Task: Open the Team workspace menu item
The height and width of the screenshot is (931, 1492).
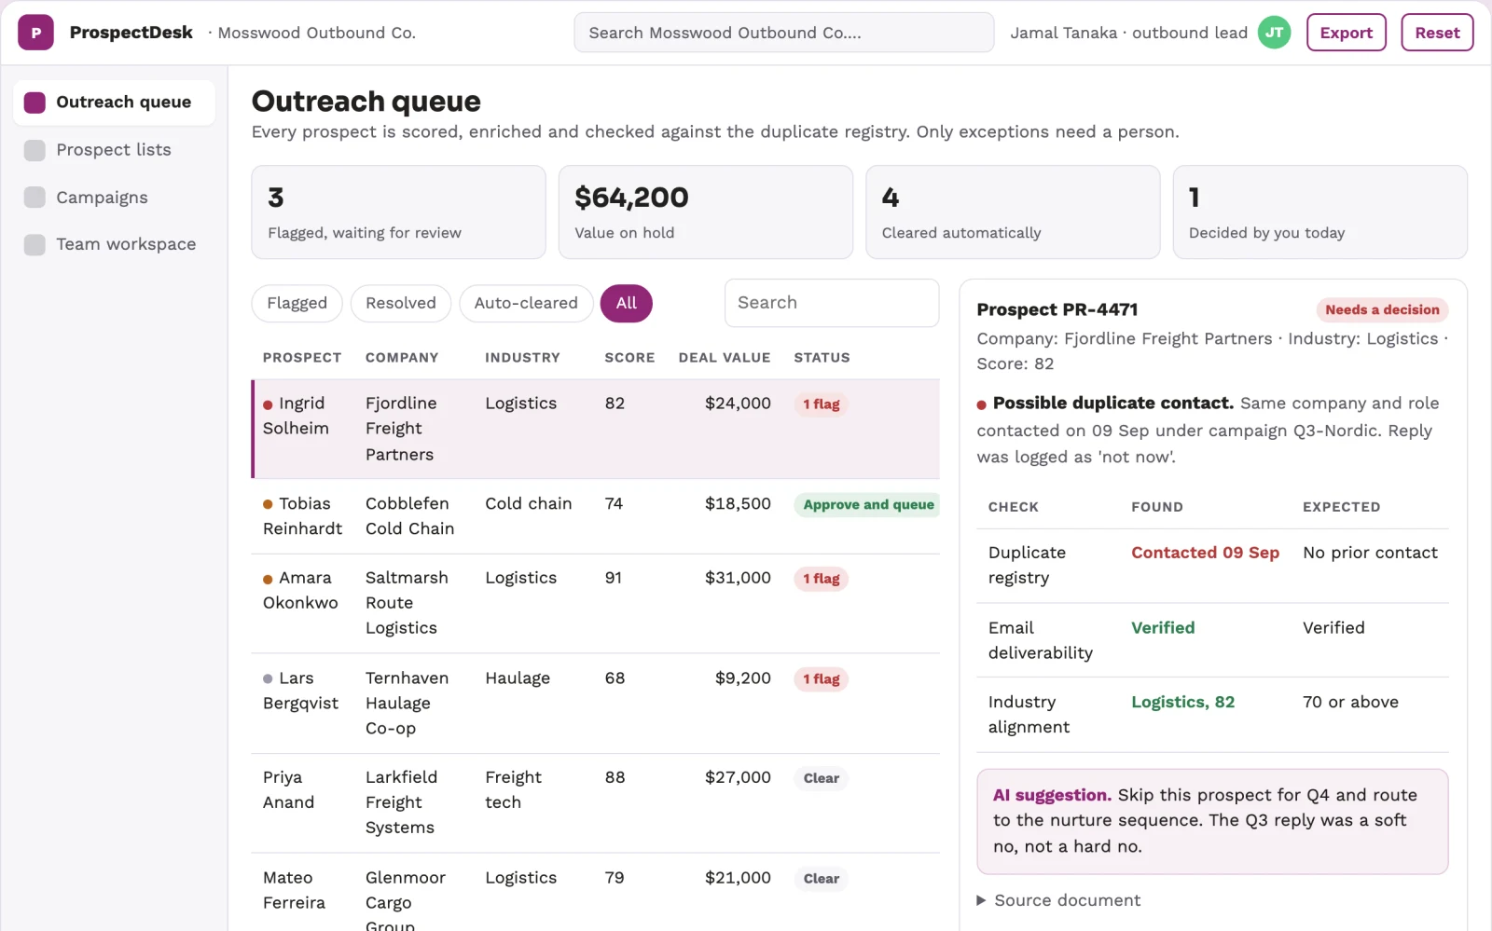Action: 114,244
